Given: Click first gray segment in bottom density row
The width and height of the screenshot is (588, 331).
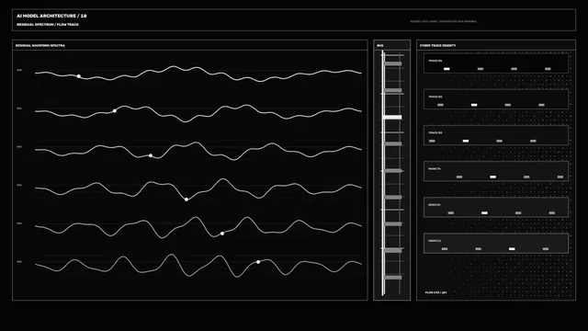Looking at the screenshot, I should coord(445,249).
